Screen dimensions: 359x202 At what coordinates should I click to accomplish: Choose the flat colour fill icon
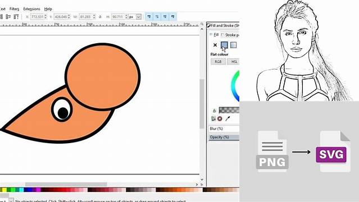224,45
